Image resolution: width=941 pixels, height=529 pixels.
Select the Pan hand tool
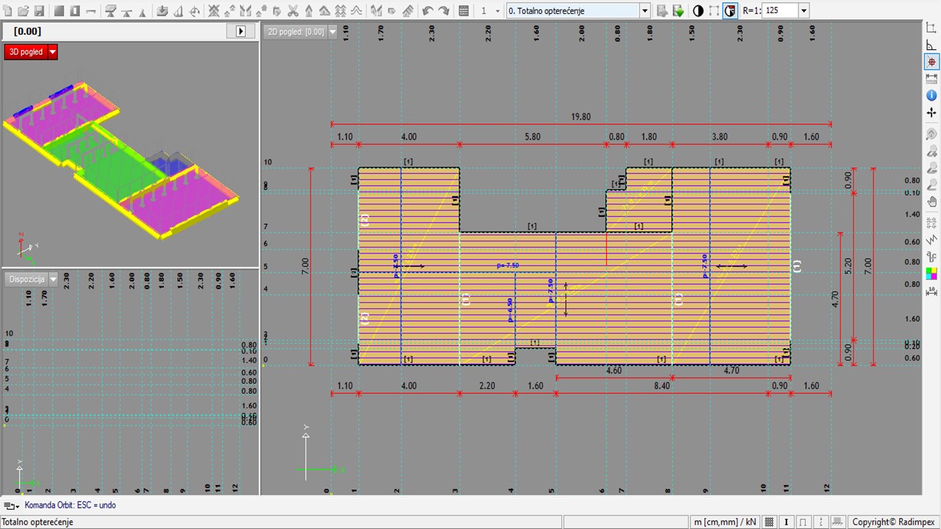click(931, 202)
